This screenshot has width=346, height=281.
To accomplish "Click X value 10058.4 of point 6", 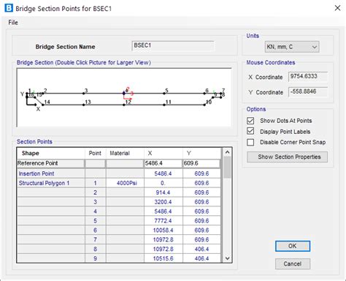I will (x=164, y=231).
